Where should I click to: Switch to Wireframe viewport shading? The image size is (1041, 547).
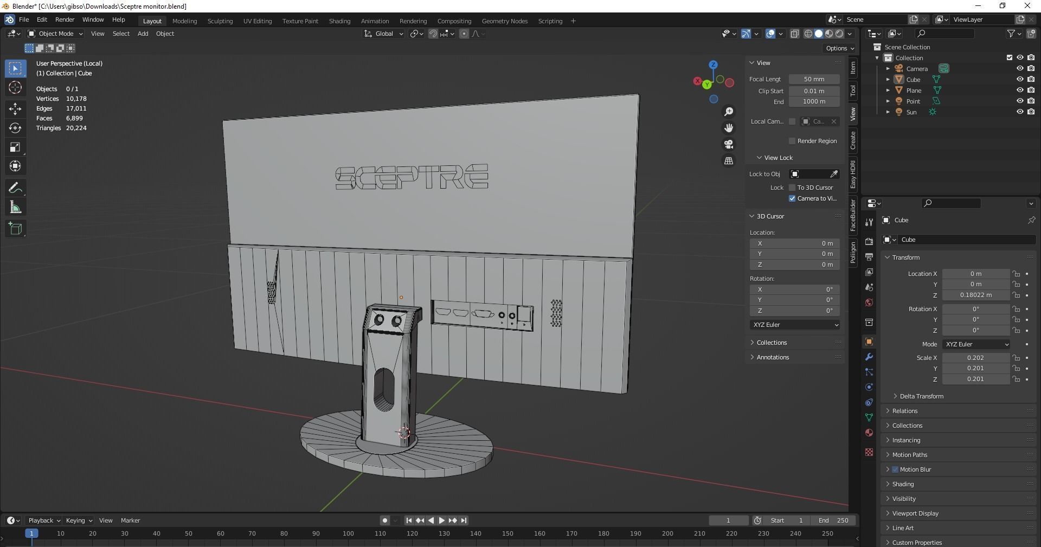808,34
